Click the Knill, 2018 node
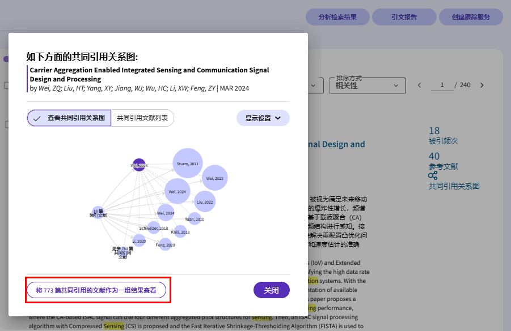 tap(180, 231)
